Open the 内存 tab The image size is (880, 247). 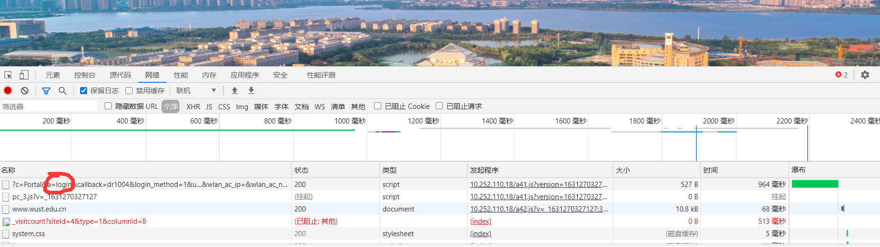(x=209, y=75)
